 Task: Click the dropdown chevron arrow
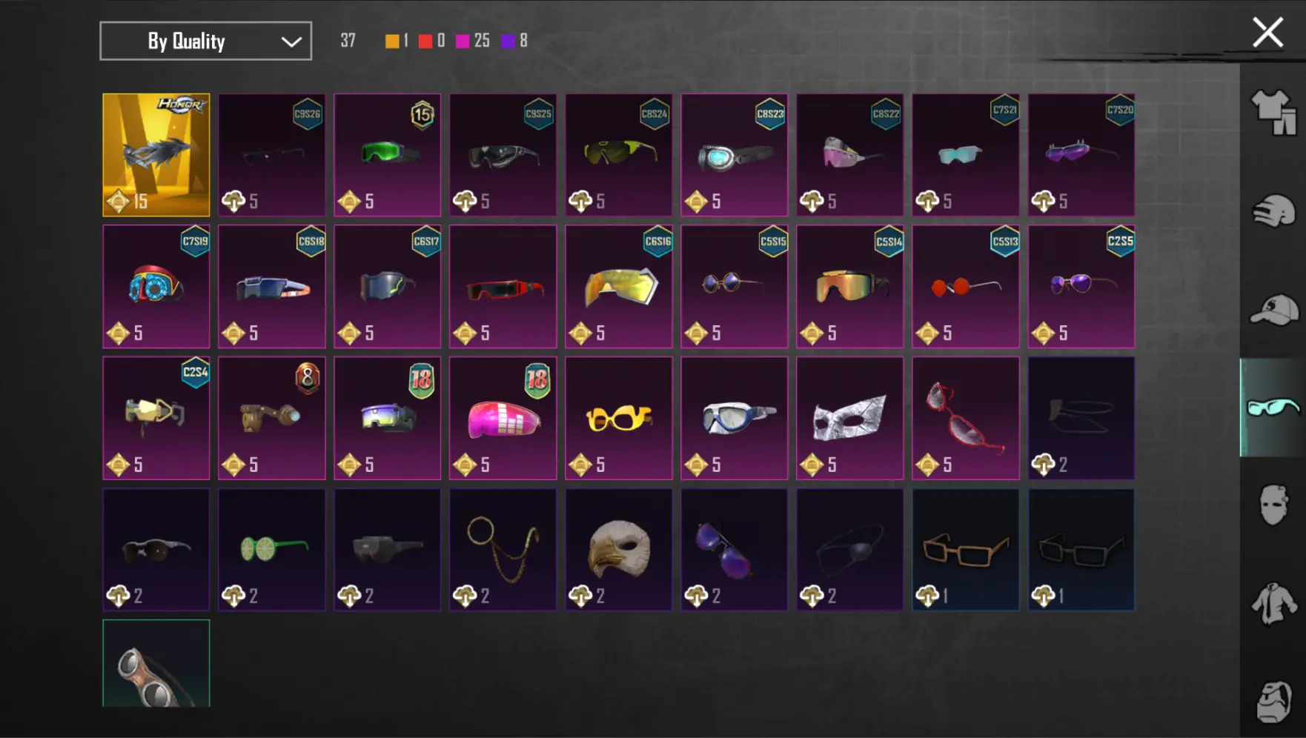click(x=291, y=41)
